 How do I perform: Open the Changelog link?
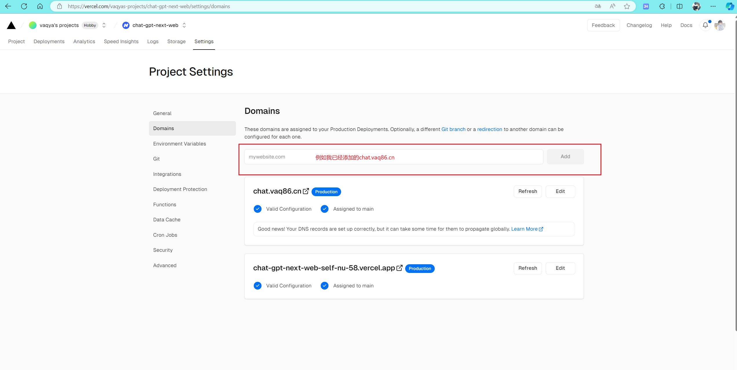pyautogui.click(x=639, y=25)
